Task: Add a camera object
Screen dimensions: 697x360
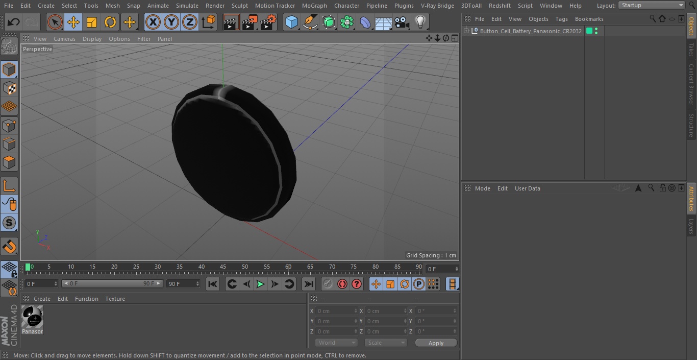Action: tap(402, 22)
